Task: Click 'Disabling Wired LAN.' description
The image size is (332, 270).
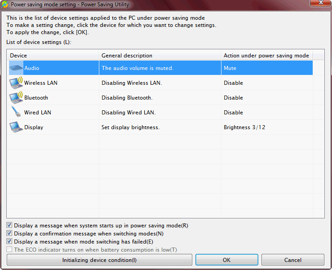Action: click(x=128, y=113)
